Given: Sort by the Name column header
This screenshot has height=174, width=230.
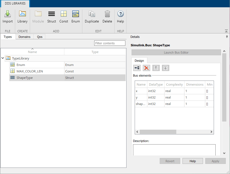Looking at the screenshot, I should (x=32, y=52).
